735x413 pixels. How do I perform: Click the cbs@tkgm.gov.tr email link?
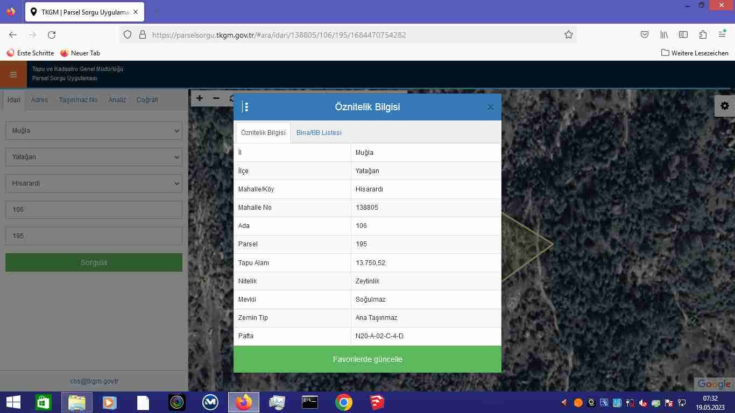[x=94, y=381]
